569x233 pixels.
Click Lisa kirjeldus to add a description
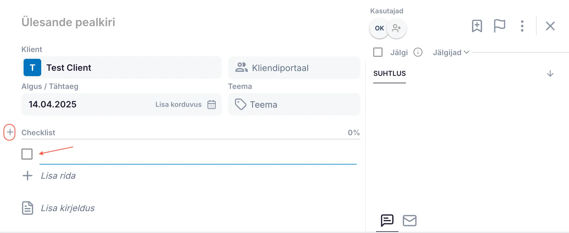pyautogui.click(x=67, y=208)
